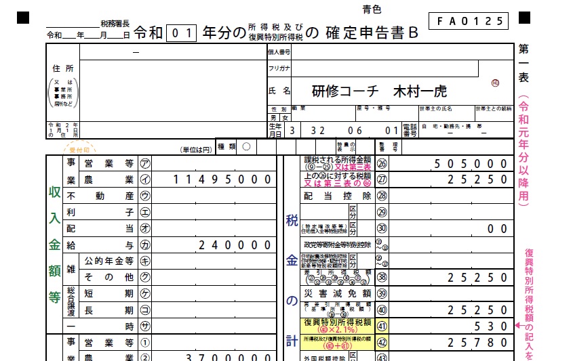Click the year box showing 01
The width and height of the screenshot is (573, 361).
click(182, 33)
